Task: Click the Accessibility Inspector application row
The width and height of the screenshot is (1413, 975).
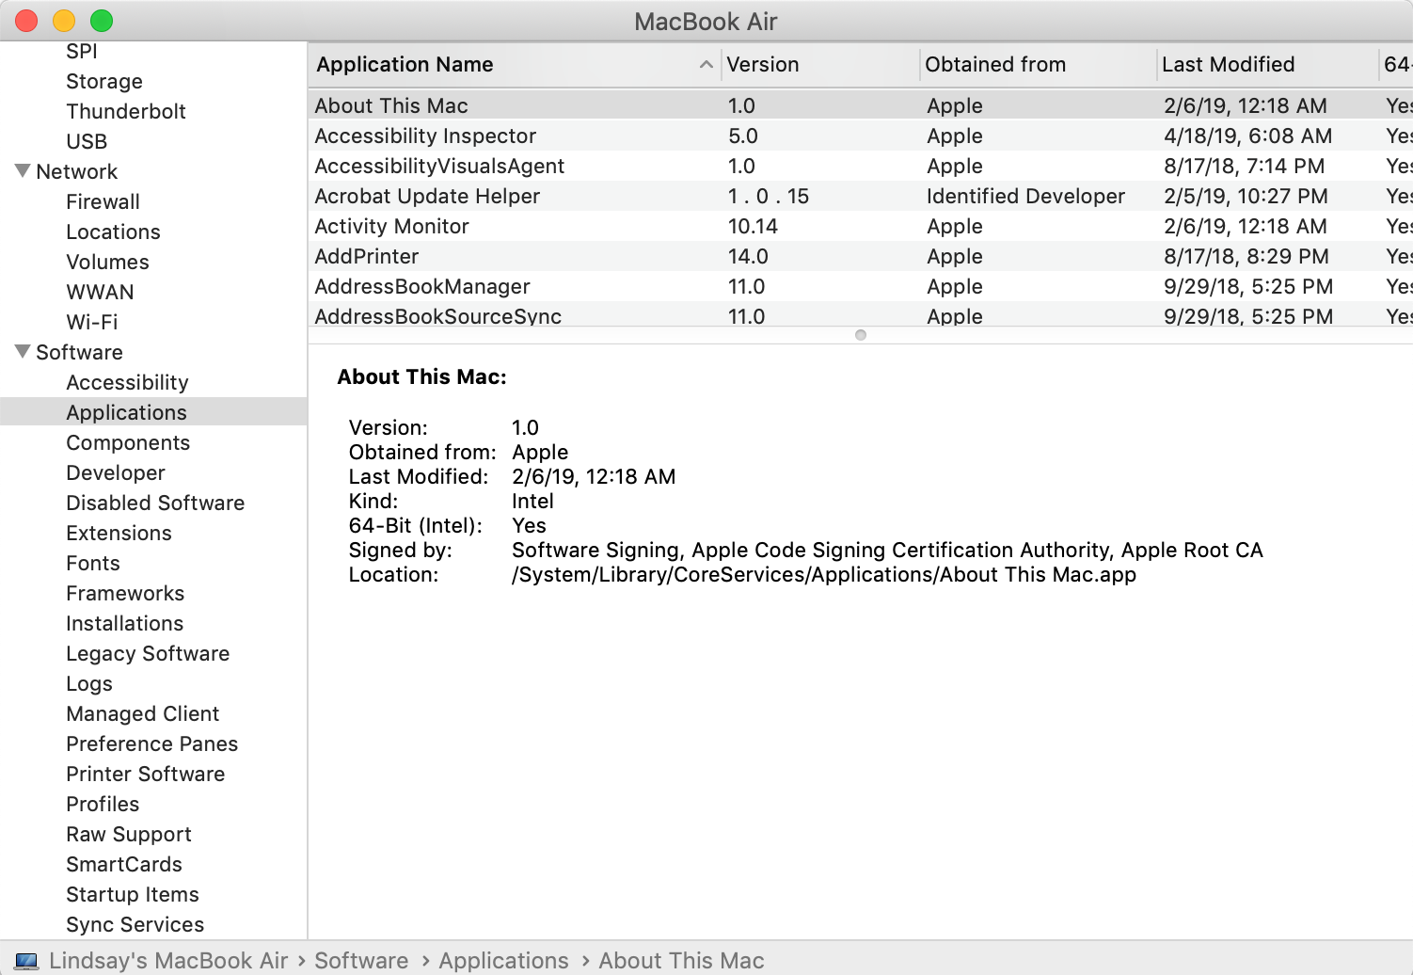Action: point(425,136)
